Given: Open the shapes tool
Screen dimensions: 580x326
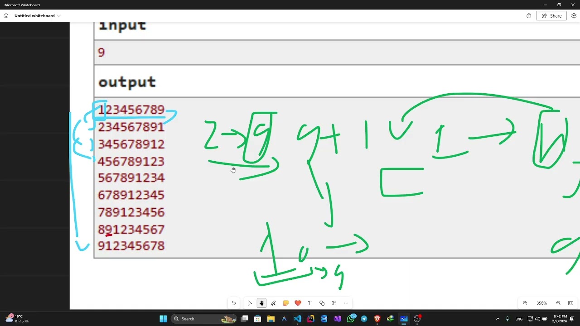Looking at the screenshot, I should coord(322,303).
